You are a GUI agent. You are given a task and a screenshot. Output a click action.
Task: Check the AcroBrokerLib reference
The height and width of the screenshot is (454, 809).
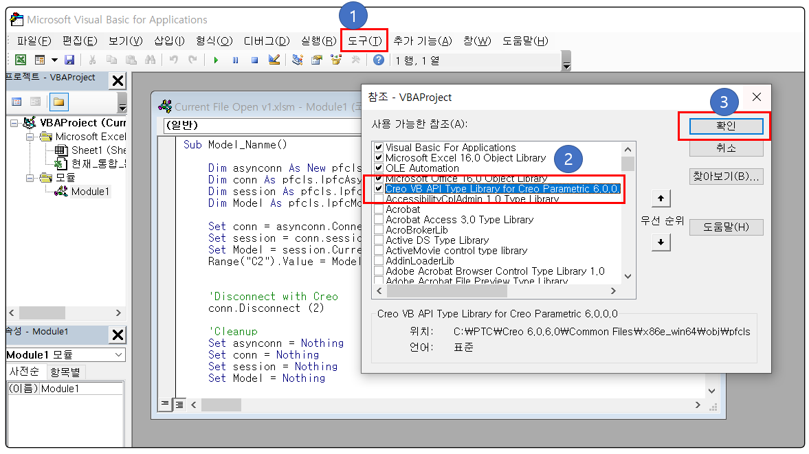pyautogui.click(x=379, y=230)
